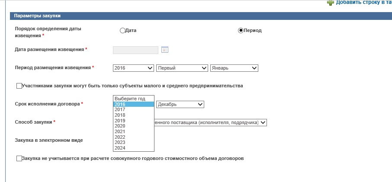This screenshot has height=182, width=392.
Task: Choose 'Выберите год' placeholder option
Action: click(x=133, y=99)
